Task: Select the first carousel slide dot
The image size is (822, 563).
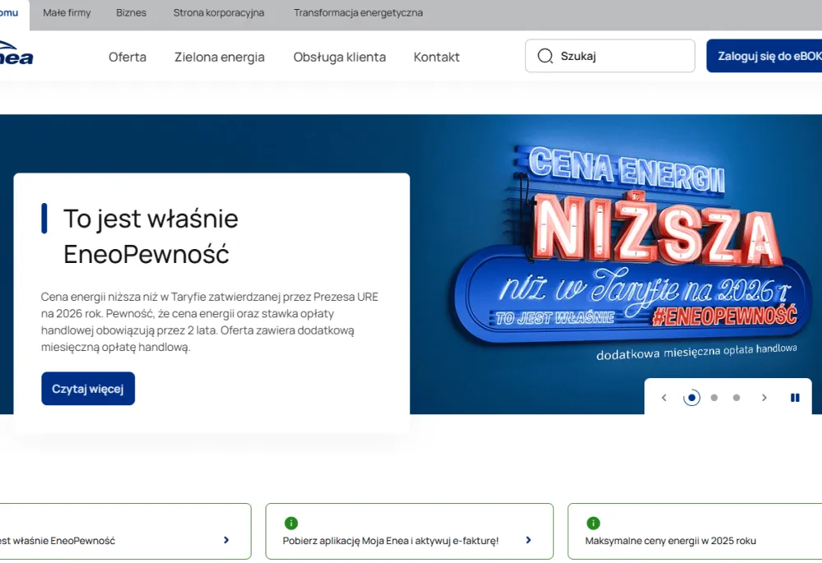Action: pyautogui.click(x=692, y=398)
